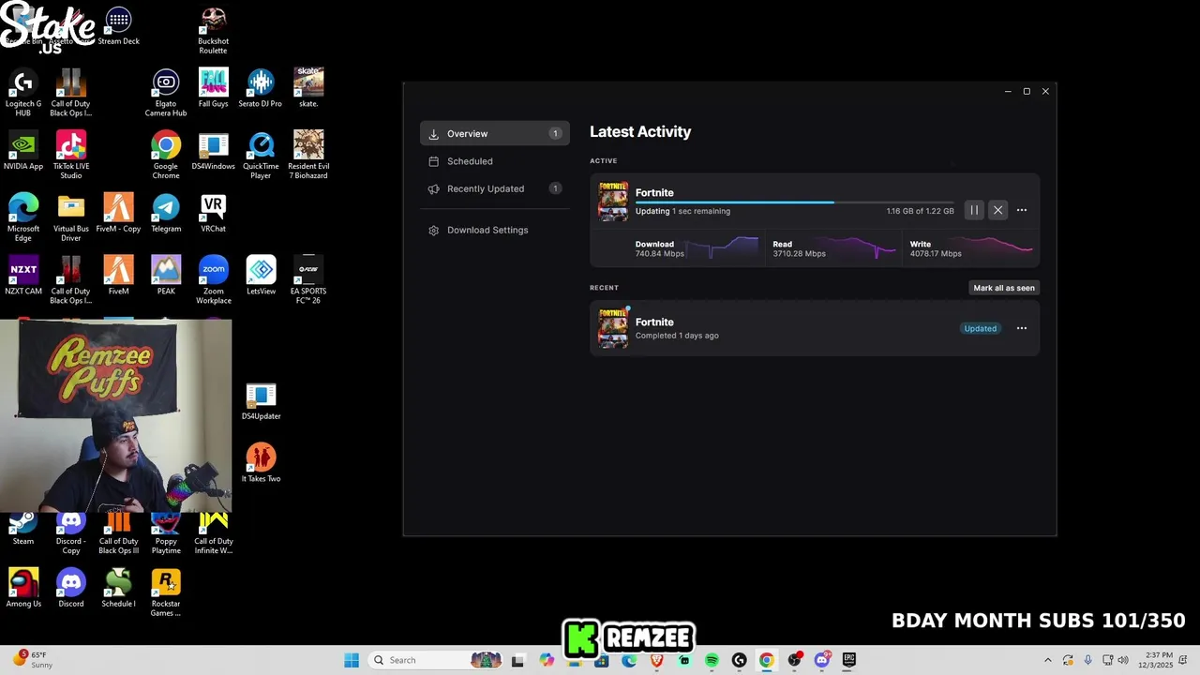Open the Microsoft Edge desktop shortcut
Screen dimensions: 1200x675
pos(23,218)
